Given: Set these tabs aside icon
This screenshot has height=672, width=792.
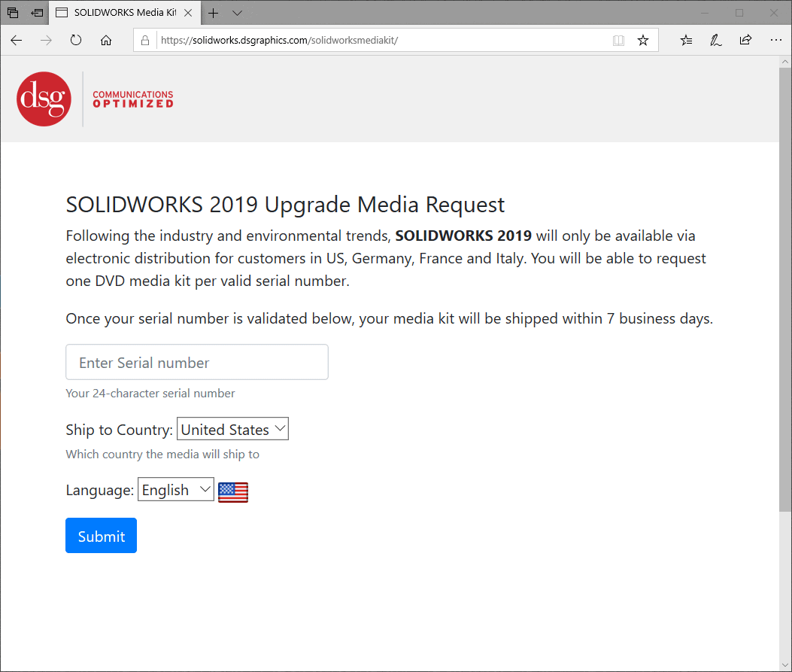Looking at the screenshot, I should 37,13.
